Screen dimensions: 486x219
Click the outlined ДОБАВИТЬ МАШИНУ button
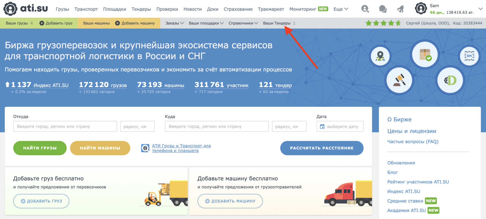click(x=230, y=201)
